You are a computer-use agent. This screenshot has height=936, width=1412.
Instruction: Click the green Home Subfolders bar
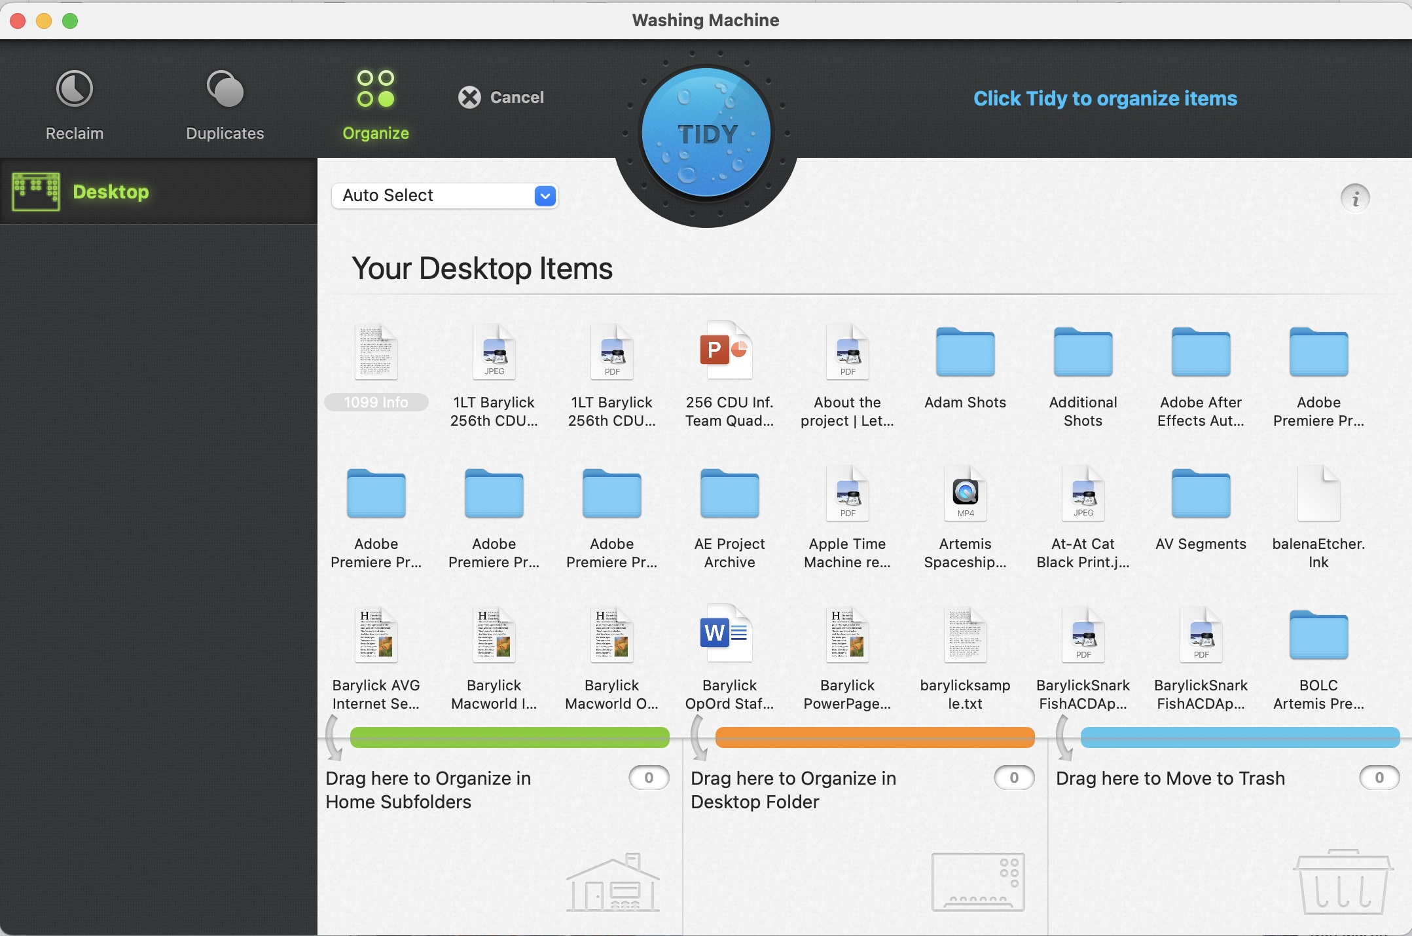(x=509, y=738)
